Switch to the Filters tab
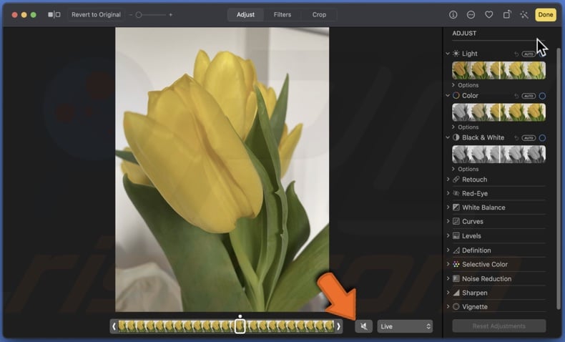This screenshot has width=565, height=342. (x=282, y=15)
